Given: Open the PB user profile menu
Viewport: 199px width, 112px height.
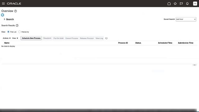Looking at the screenshot, I should [x=195, y=3].
